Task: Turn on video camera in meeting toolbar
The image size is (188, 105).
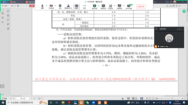Action: 51,7
